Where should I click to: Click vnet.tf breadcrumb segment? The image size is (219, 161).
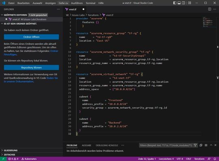coord(109,15)
